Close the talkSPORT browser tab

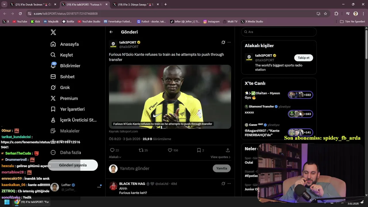click(107, 4)
